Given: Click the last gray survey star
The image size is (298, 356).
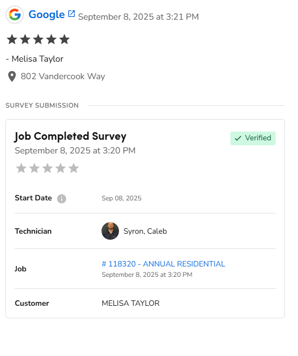Looking at the screenshot, I should [x=74, y=168].
